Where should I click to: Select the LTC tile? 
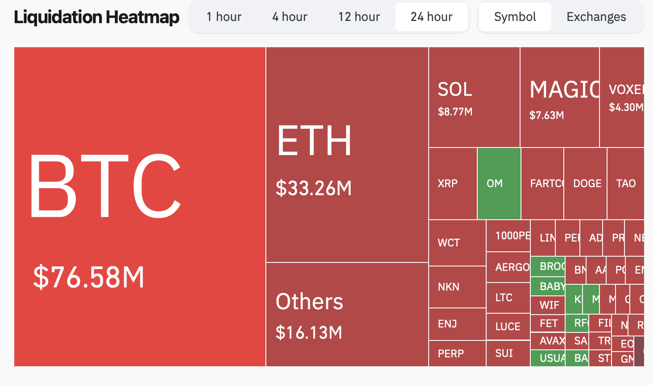point(508,298)
